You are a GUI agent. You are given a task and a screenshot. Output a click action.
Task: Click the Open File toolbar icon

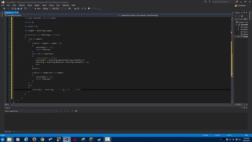[15, 9]
